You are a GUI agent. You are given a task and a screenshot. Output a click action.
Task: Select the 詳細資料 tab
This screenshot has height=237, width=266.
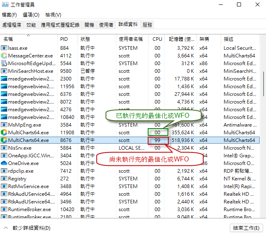click(x=128, y=24)
